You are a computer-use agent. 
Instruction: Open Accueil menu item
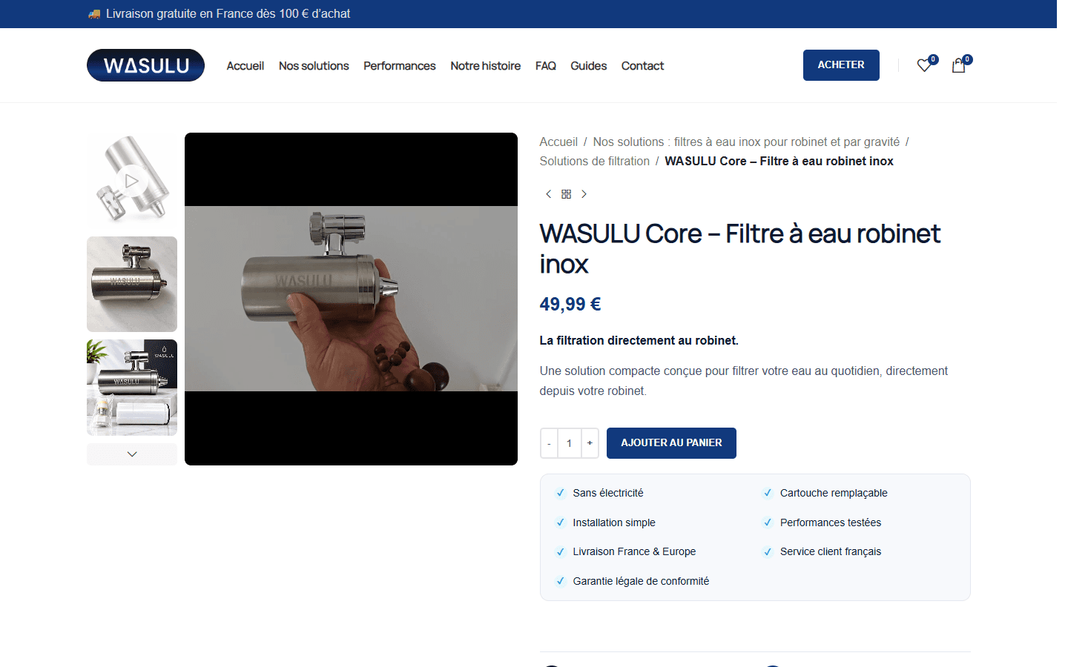point(245,66)
